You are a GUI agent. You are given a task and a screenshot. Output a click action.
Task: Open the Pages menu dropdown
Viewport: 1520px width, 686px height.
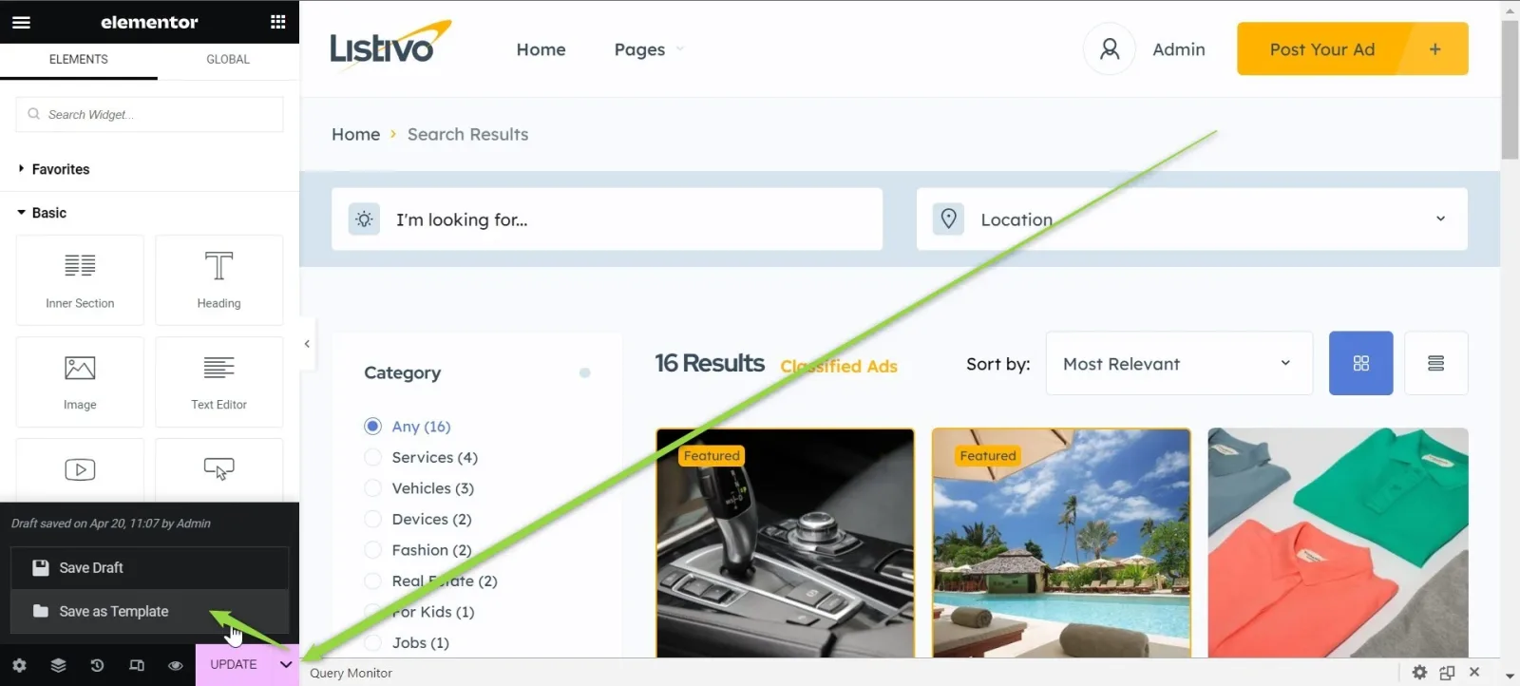[649, 49]
